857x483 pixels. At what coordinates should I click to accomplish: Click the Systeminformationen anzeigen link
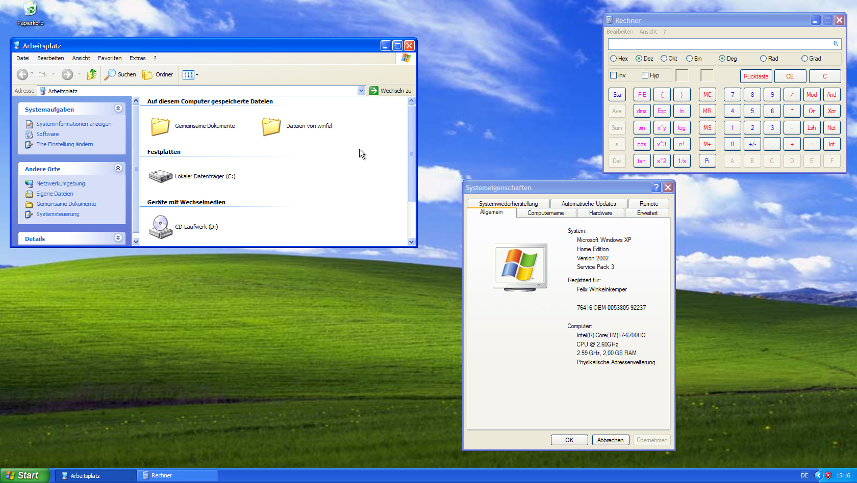(x=73, y=124)
